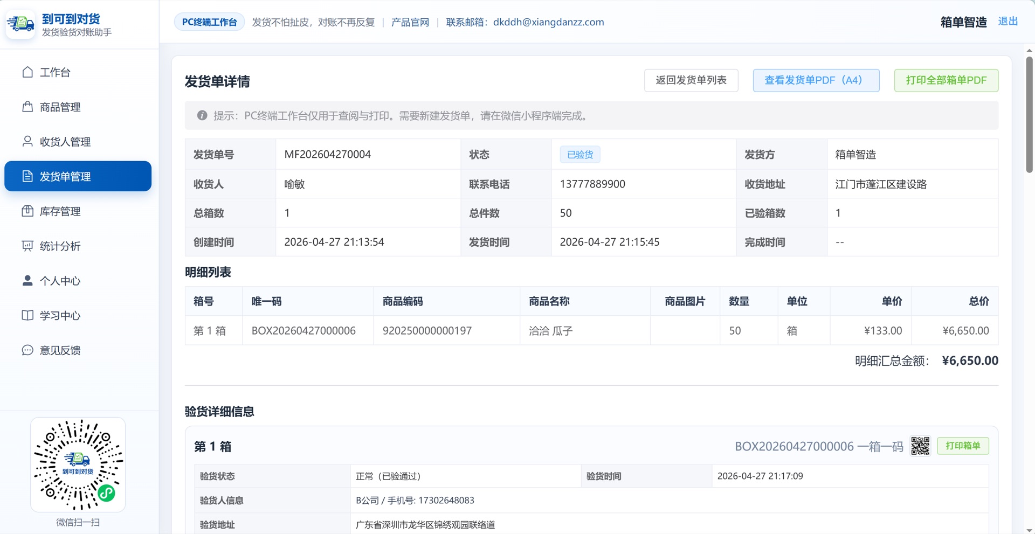Go to 个人中心

tap(78, 281)
